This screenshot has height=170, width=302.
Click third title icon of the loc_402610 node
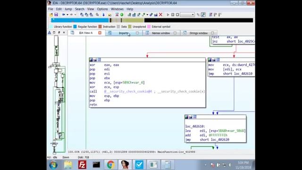coord(195,117)
